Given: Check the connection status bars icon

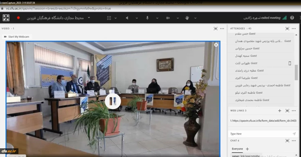Looking at the screenshot, I should [x=284, y=18].
